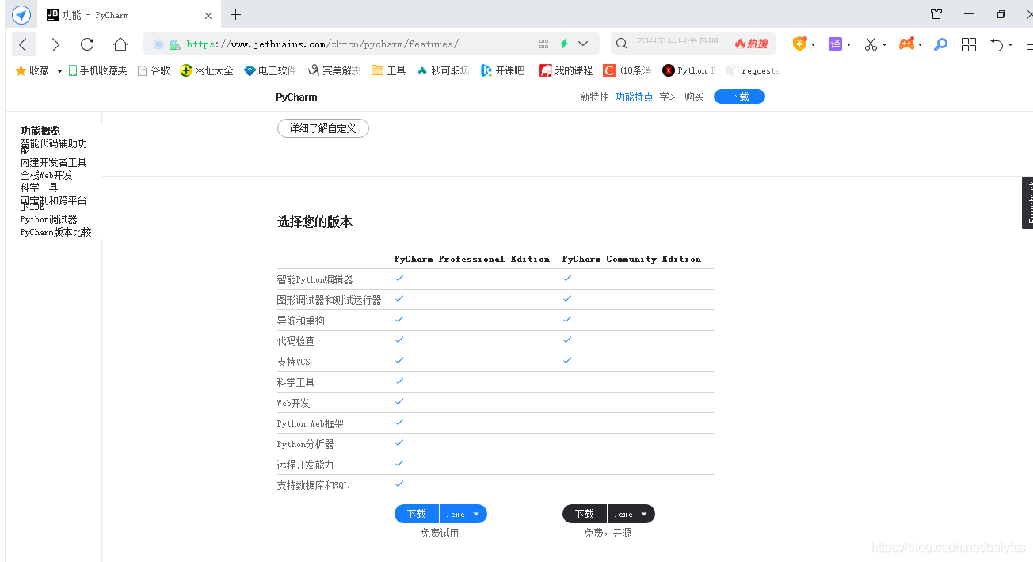Screen dimensions: 1033x562
Task: Open the hot search flame link
Action: [751, 44]
